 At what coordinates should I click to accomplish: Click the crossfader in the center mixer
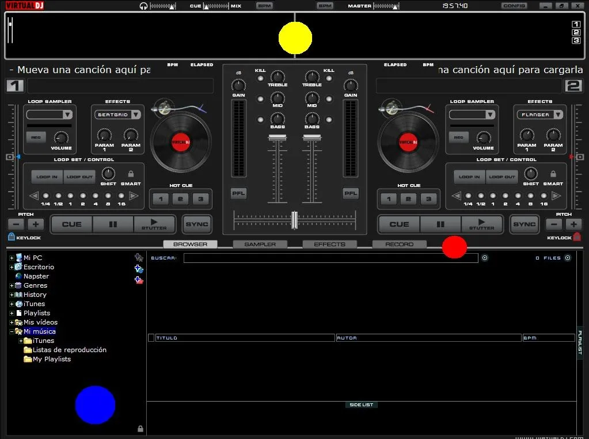(x=294, y=220)
